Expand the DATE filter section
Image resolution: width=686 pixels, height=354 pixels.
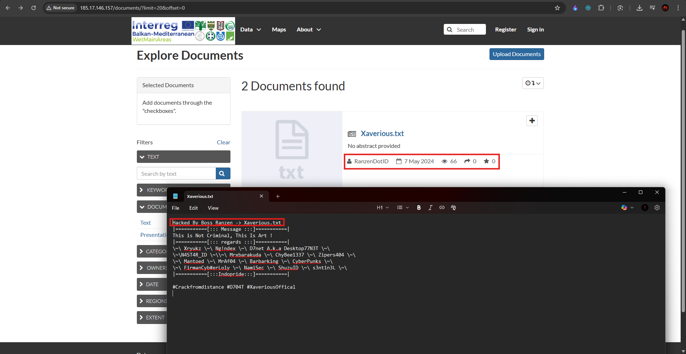point(152,284)
